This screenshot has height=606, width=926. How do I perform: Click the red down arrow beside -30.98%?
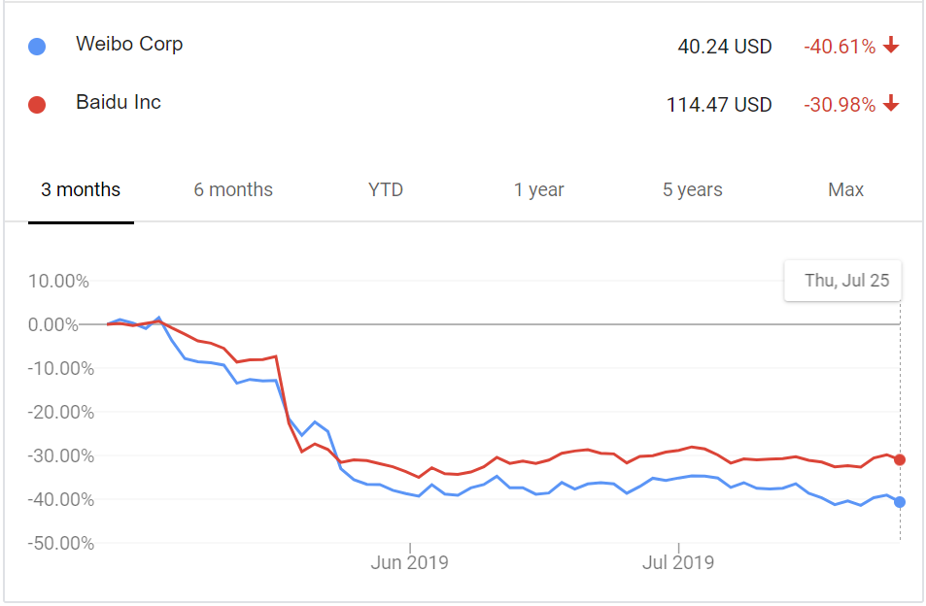point(891,103)
